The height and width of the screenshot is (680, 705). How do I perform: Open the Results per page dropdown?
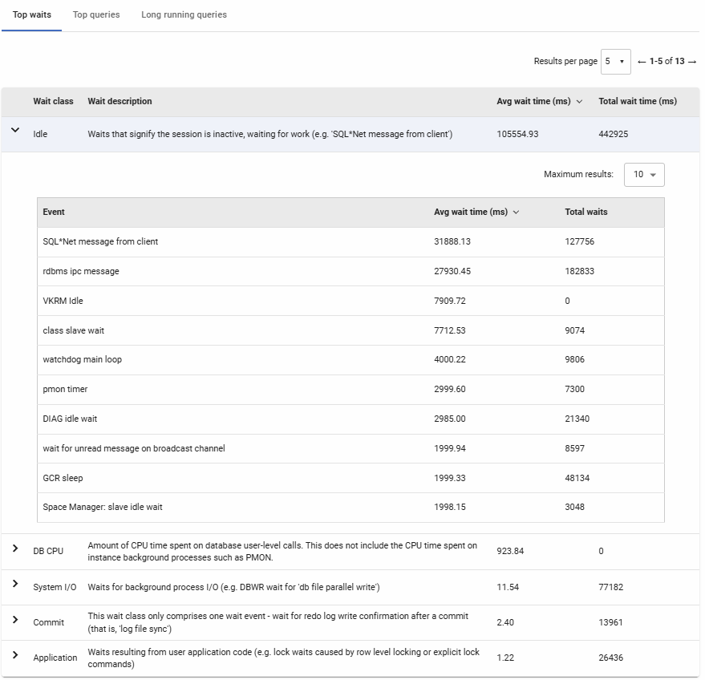click(615, 62)
